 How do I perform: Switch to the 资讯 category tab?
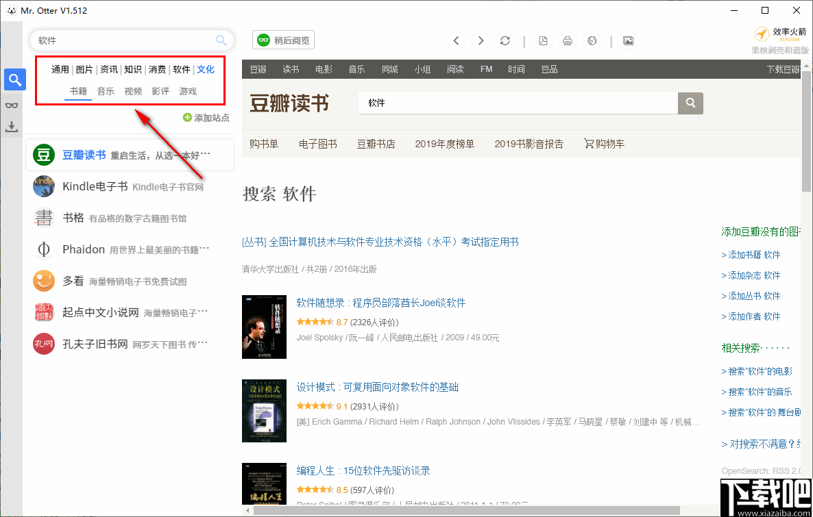click(109, 69)
